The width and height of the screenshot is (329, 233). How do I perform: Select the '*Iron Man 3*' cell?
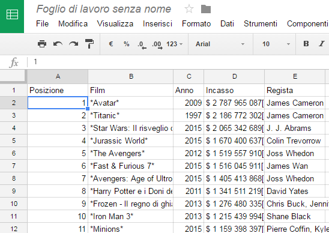[x=131, y=216]
